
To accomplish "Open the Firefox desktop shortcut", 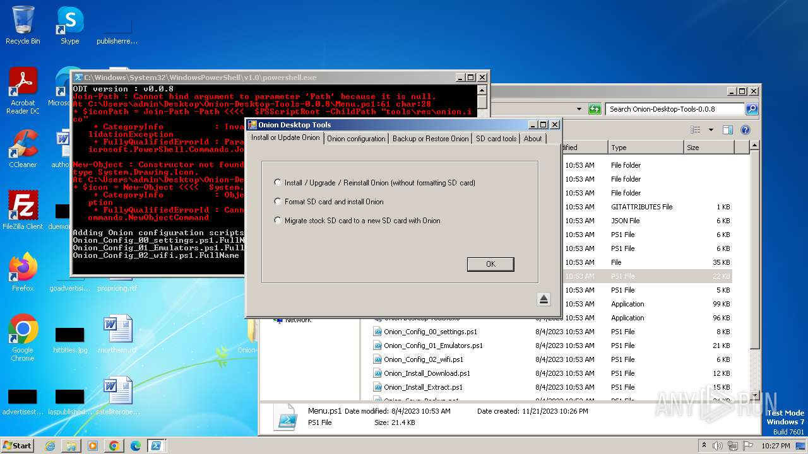I will tap(23, 272).
